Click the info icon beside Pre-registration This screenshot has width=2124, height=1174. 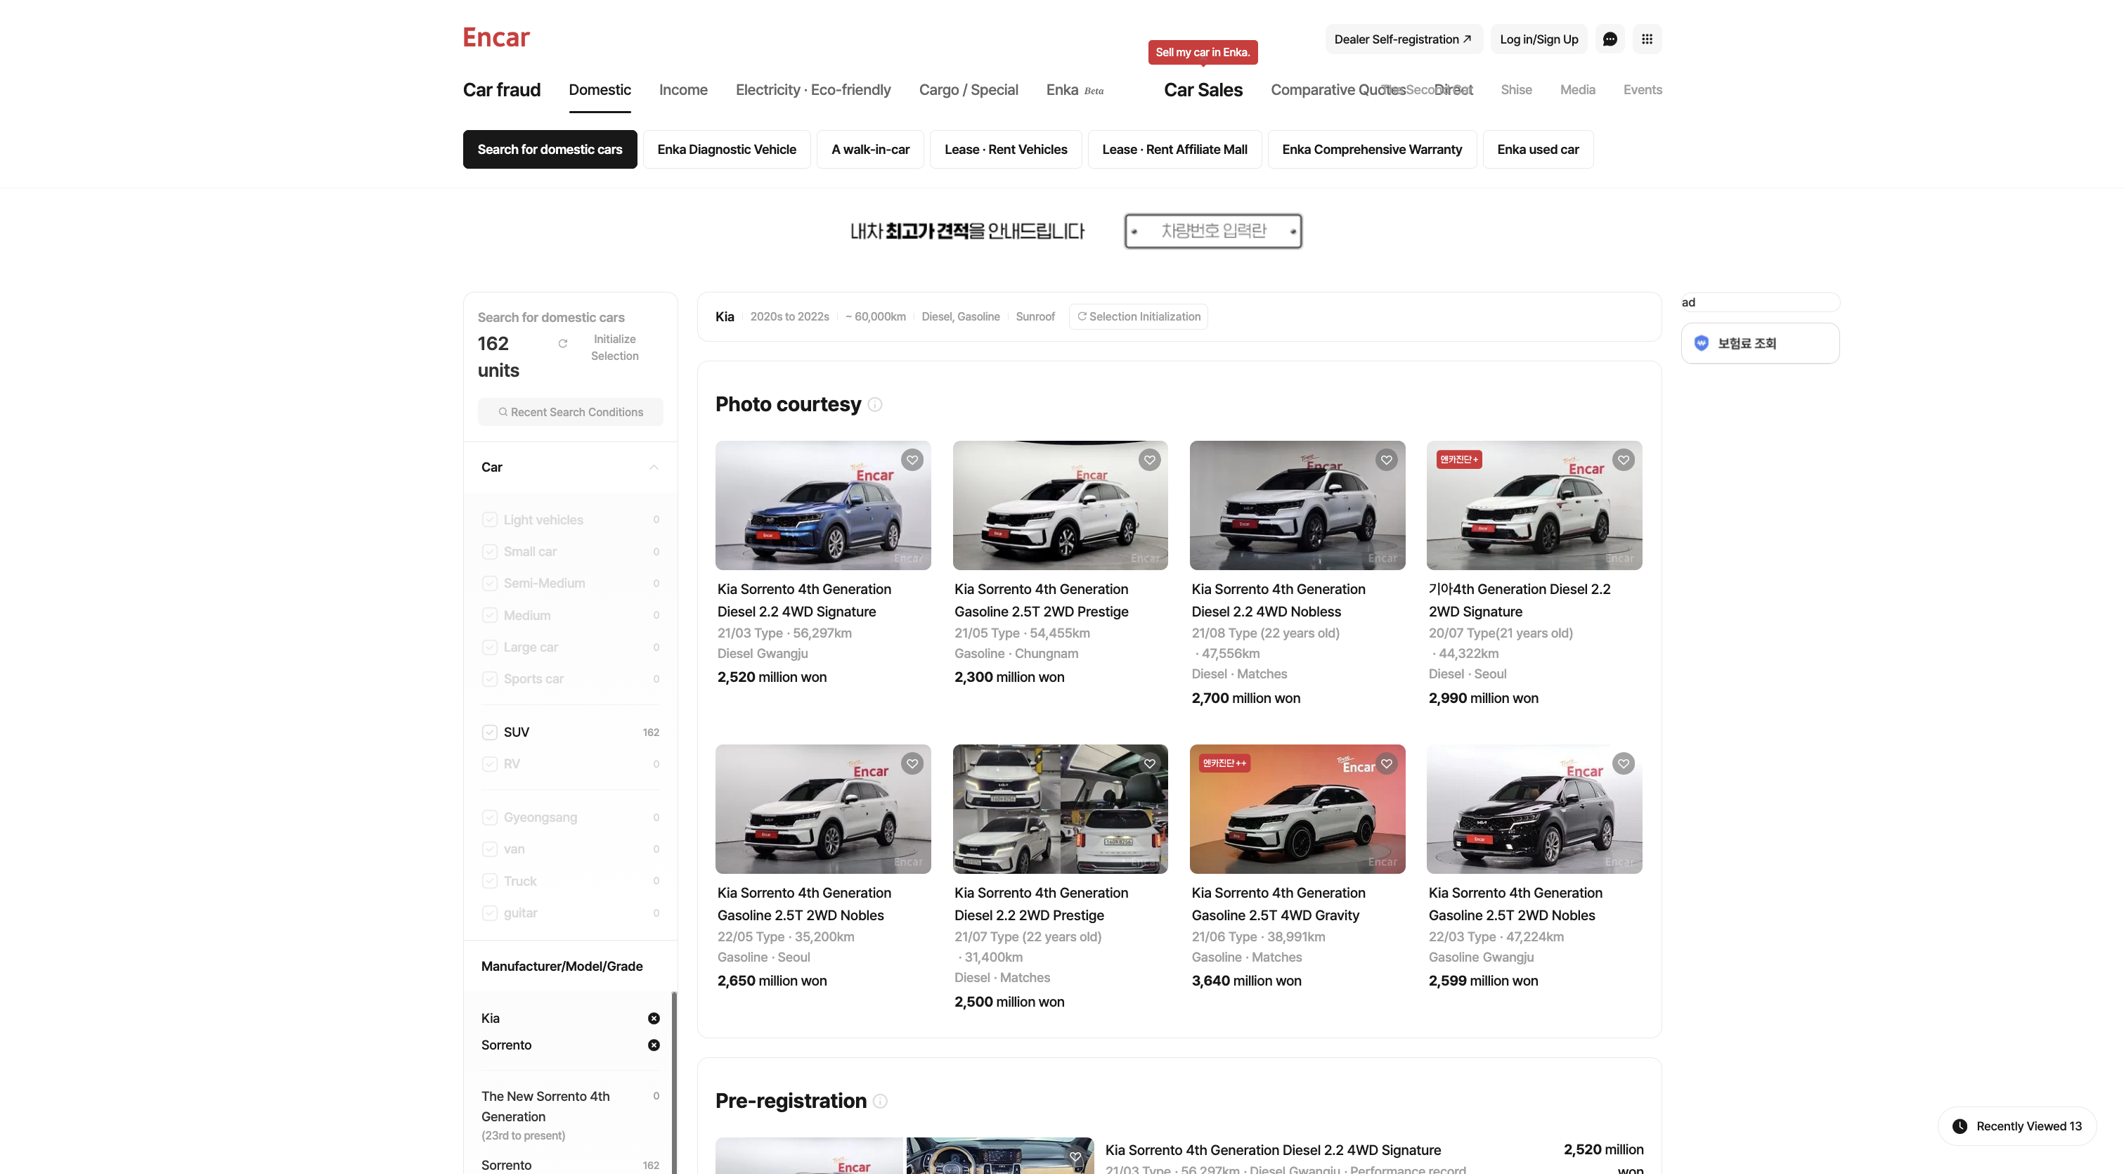[880, 1102]
